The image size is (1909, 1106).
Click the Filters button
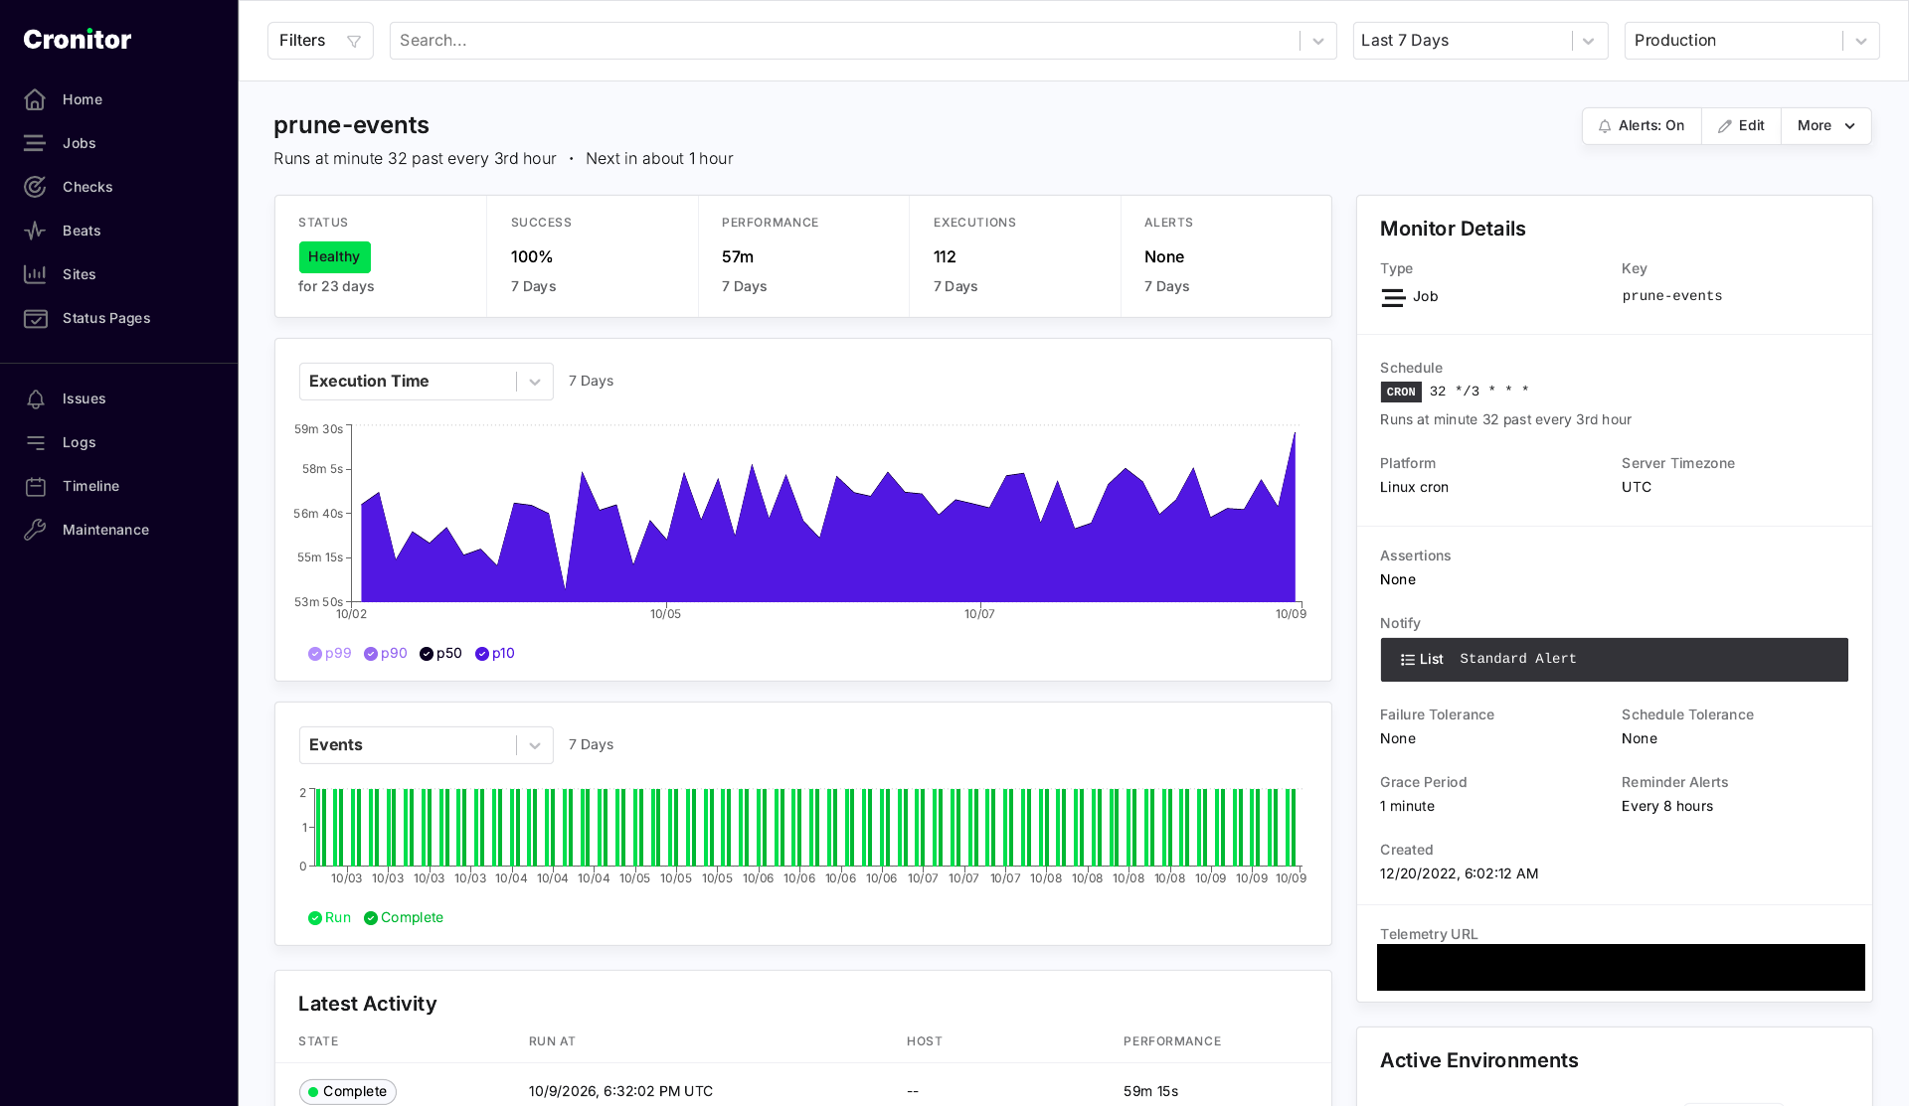pyautogui.click(x=320, y=41)
